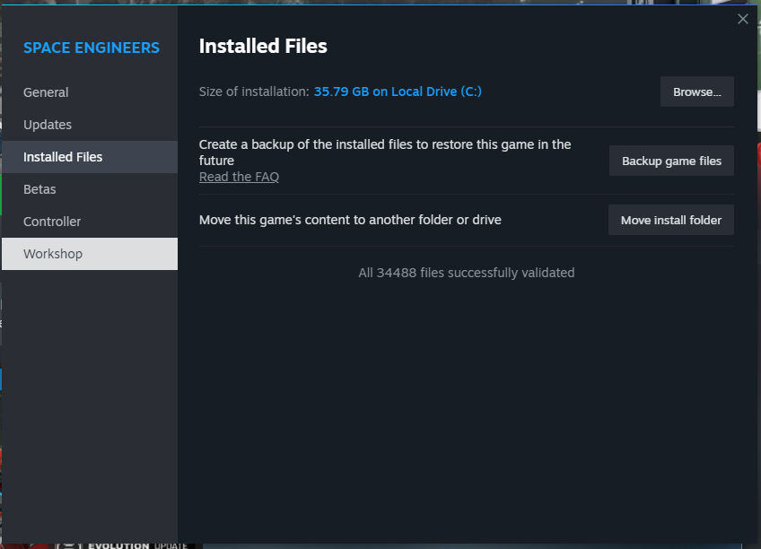Click the Installed Files page heading

pyautogui.click(x=263, y=46)
